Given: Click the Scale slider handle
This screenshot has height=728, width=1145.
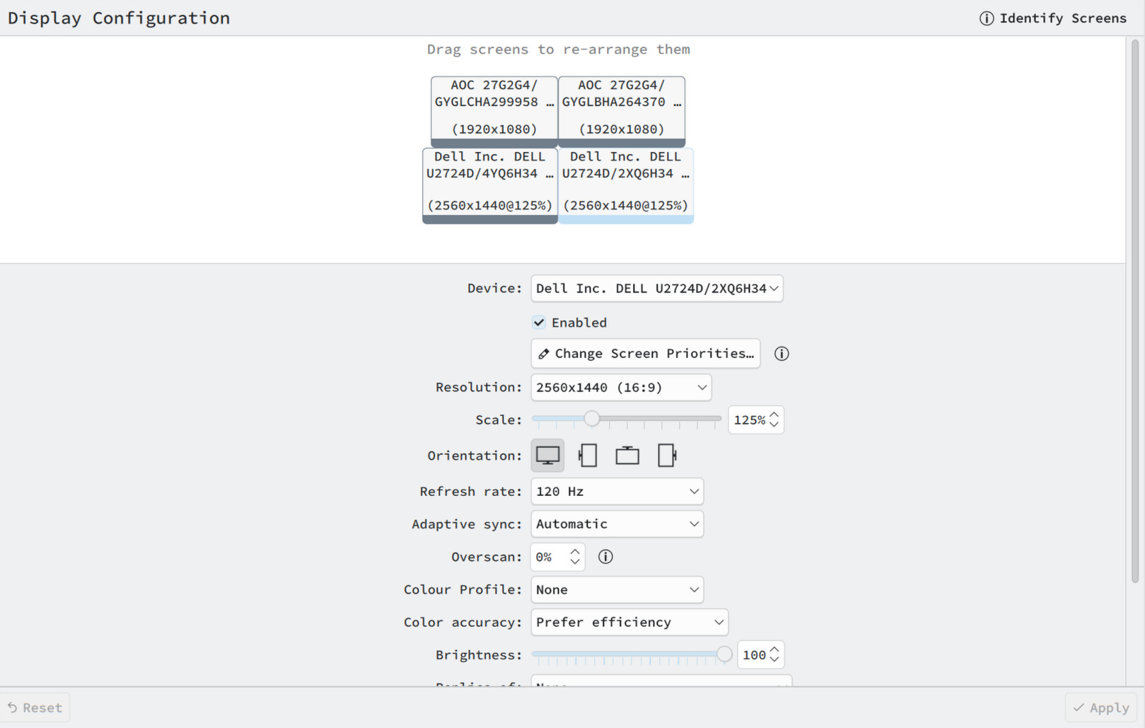Looking at the screenshot, I should pos(592,419).
